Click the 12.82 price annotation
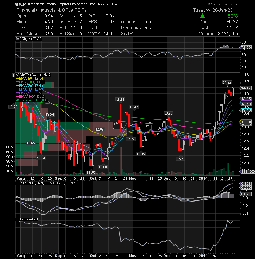255x259 pixels. 99,129
